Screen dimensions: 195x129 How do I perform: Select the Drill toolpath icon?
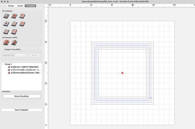click(x=6, y=24)
